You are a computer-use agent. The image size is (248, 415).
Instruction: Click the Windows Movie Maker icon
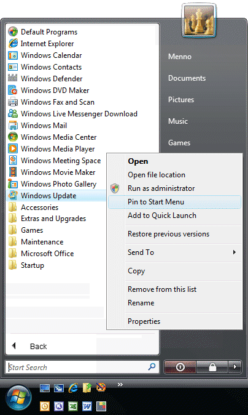pos(13,172)
